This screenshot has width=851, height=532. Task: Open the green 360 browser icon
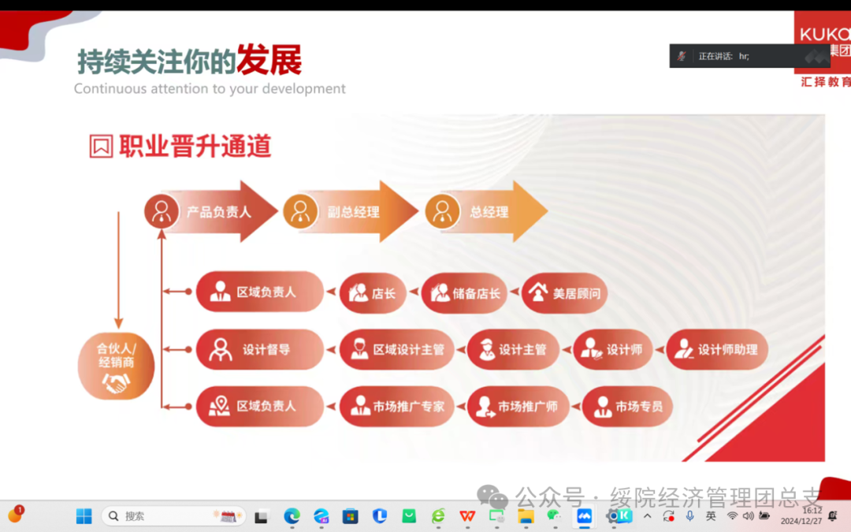(438, 516)
